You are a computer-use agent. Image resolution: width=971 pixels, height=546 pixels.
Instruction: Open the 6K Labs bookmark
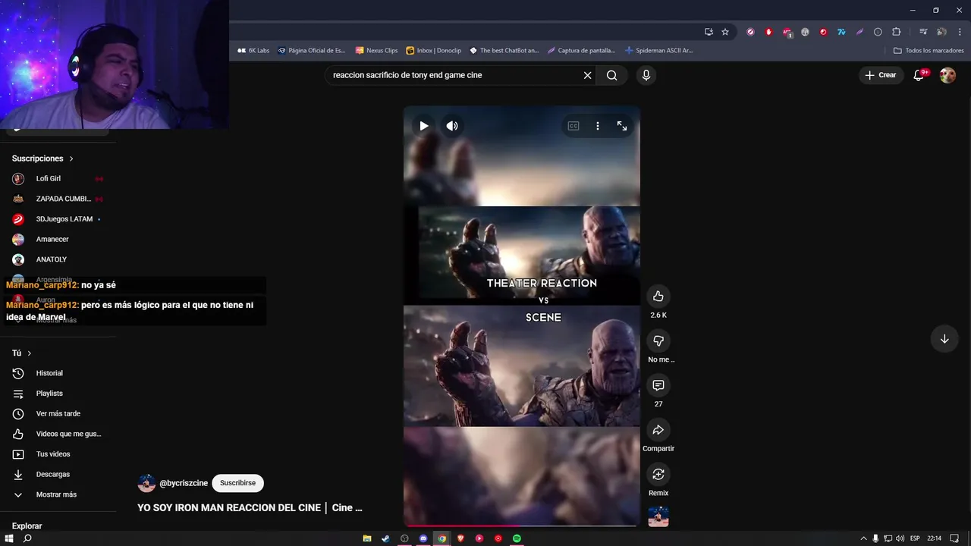click(253, 51)
